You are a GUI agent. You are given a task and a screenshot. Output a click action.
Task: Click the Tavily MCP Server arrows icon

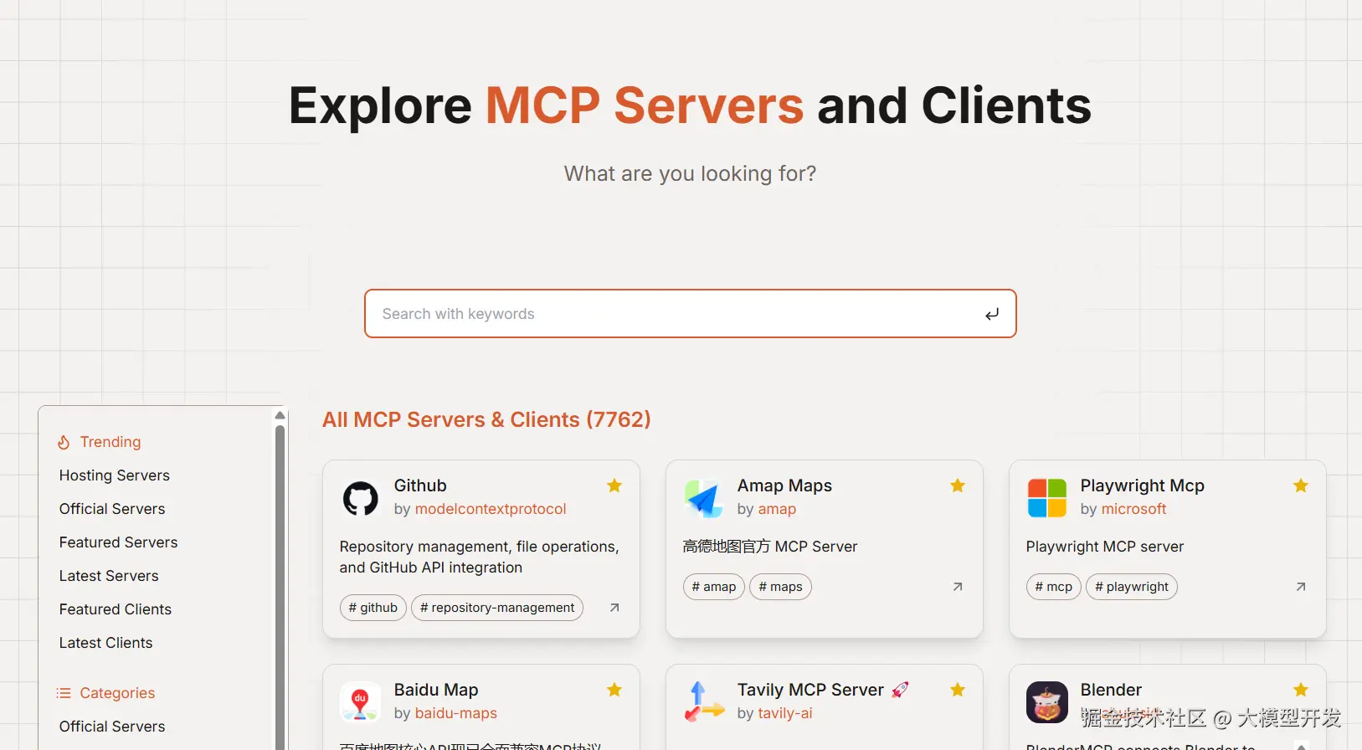[x=703, y=701]
